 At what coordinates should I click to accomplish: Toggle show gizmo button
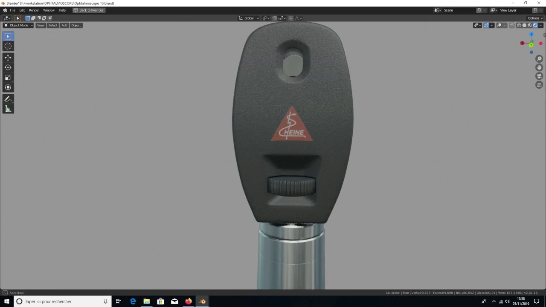pyautogui.click(x=486, y=25)
